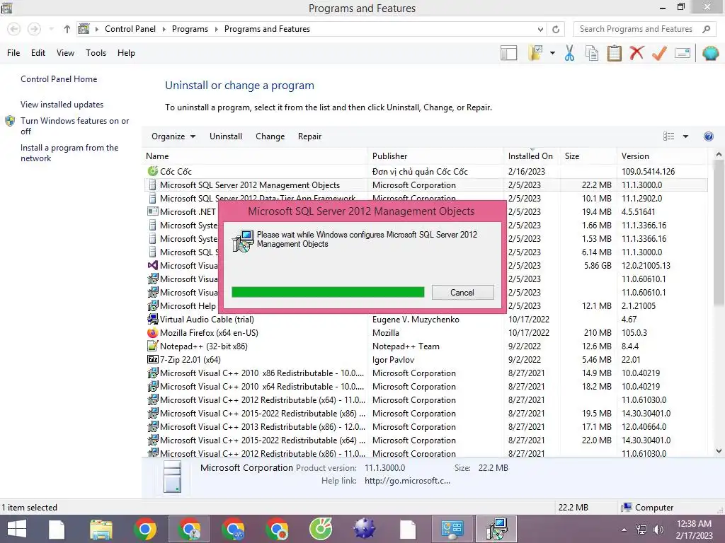Click the Repair command
This screenshot has height=543, width=725.
(x=309, y=136)
